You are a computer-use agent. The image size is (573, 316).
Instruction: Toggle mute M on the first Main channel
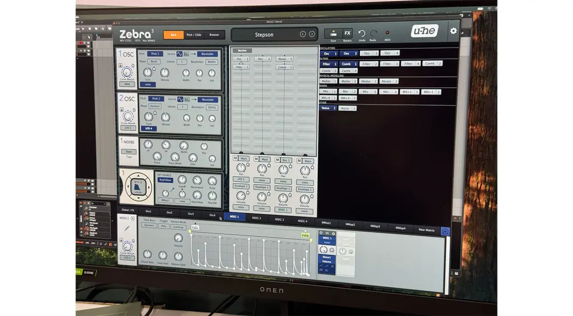point(236,159)
